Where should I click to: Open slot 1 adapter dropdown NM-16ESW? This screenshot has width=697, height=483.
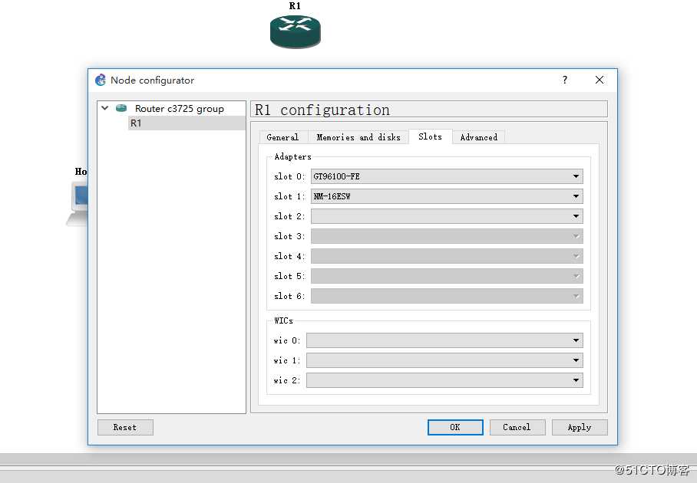click(x=447, y=196)
